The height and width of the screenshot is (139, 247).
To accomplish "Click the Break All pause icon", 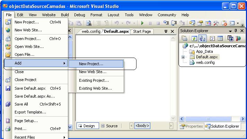I will point(150,23).
